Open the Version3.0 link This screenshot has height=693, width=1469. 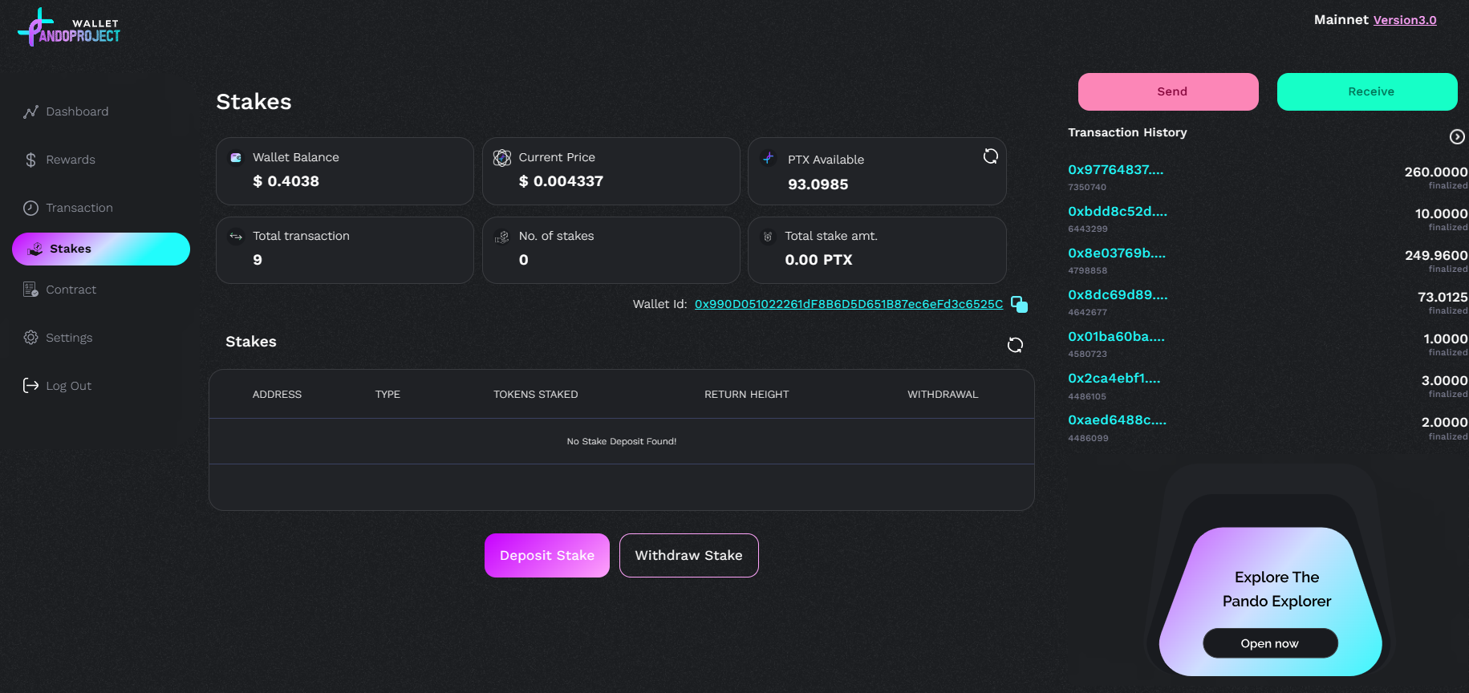click(x=1404, y=20)
